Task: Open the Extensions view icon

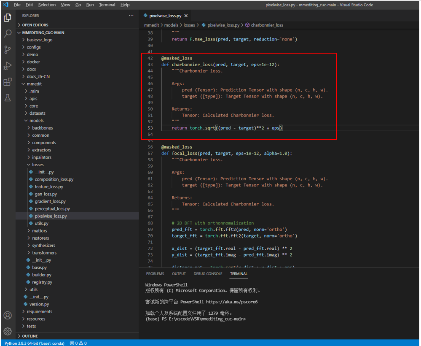Action: tap(8, 82)
